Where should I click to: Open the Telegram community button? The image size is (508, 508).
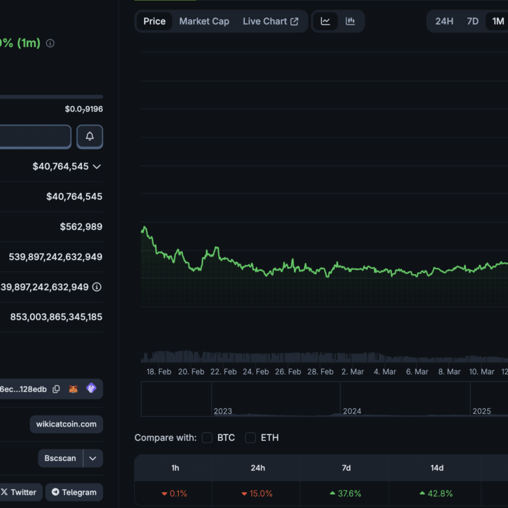click(74, 492)
